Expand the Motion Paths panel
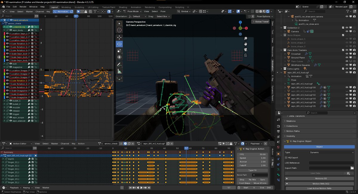The height and width of the screenshot is (194, 358). (319, 131)
